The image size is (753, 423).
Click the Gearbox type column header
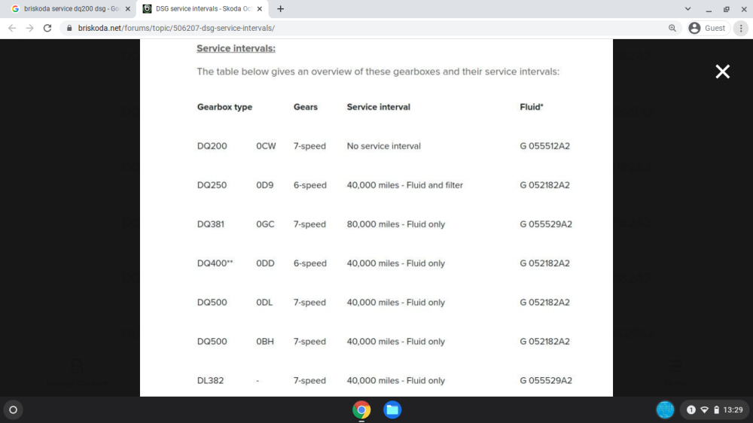[224, 107]
